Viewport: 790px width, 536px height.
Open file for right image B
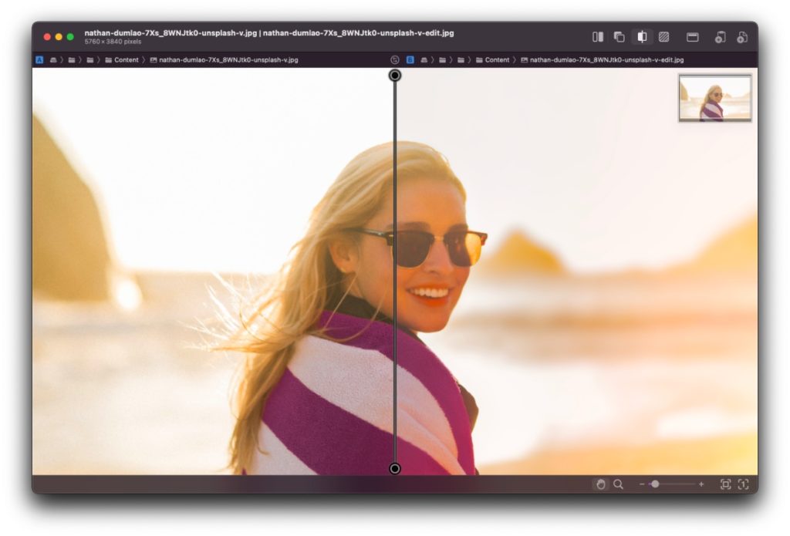(742, 37)
